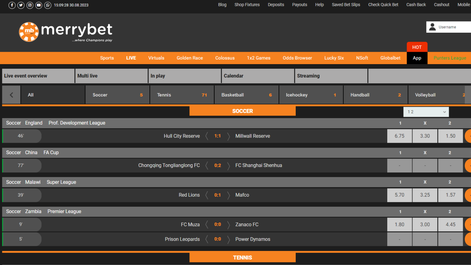Open the WhatsApp social icon
The image size is (471, 265).
tap(48, 5)
